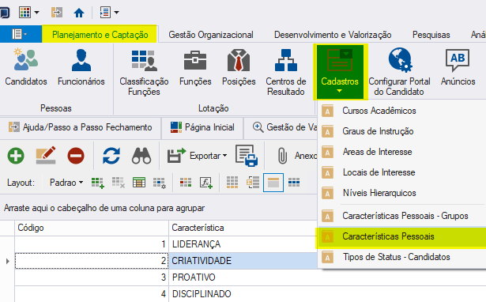Click the print preview icon
The width and height of the screenshot is (486, 302).
tap(247, 155)
